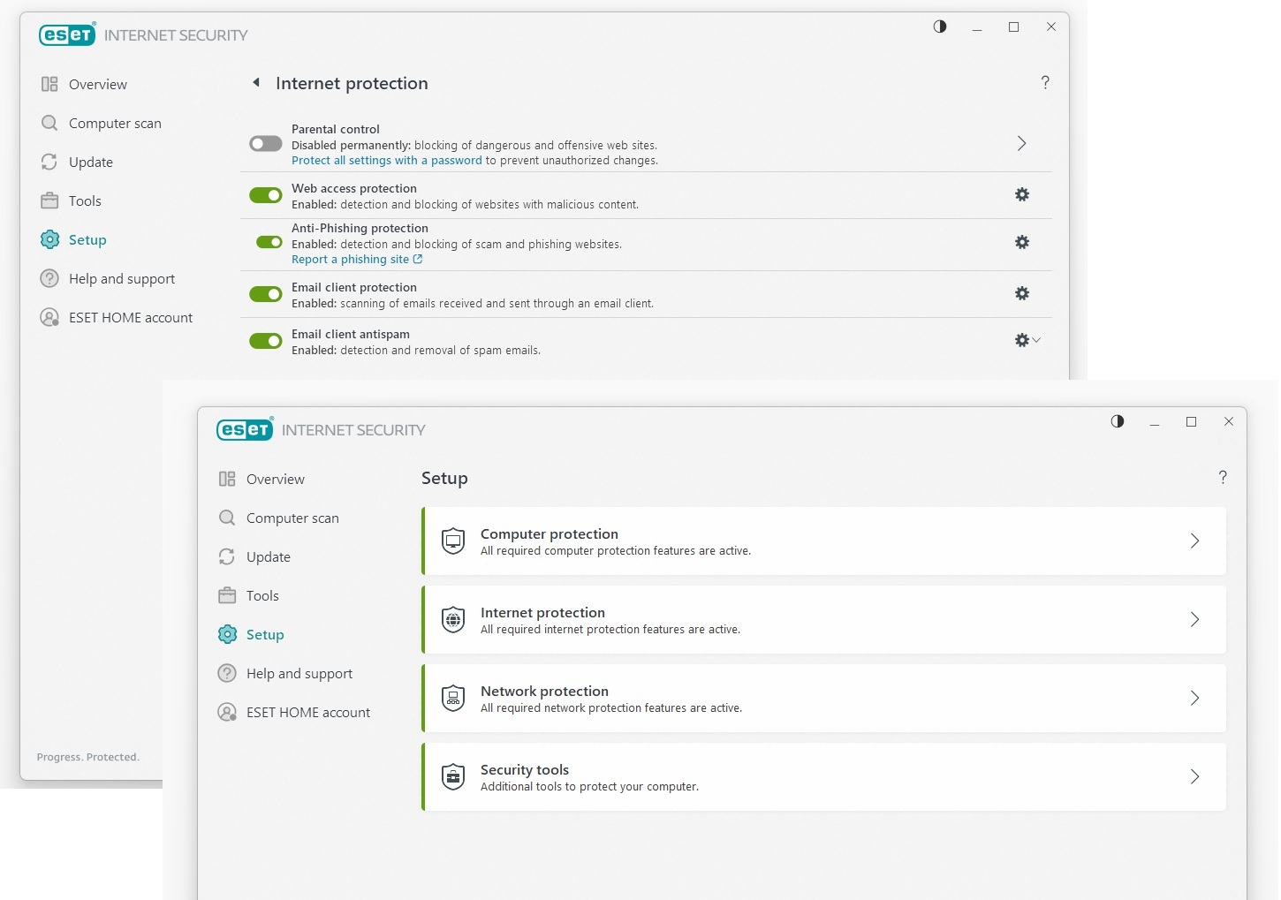Screen dimensions: 1281x900
Task: Click Help and support icon in front window
Action: click(x=227, y=674)
